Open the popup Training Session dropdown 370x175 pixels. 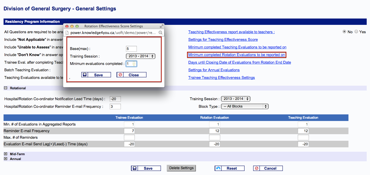(x=141, y=56)
